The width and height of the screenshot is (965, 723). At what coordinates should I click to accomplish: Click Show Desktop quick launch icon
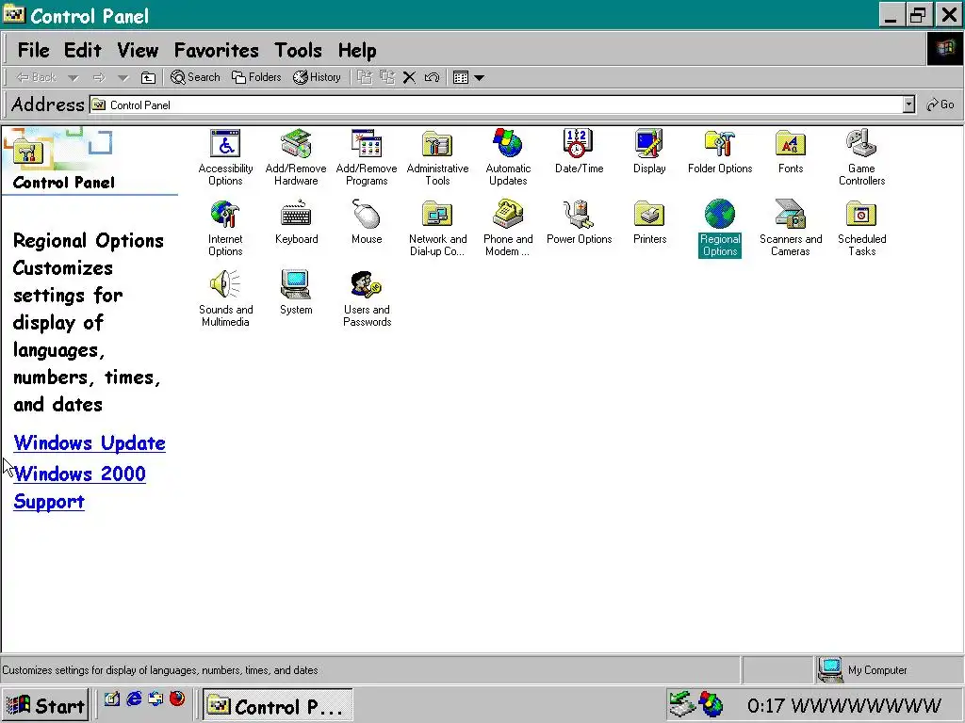(112, 699)
